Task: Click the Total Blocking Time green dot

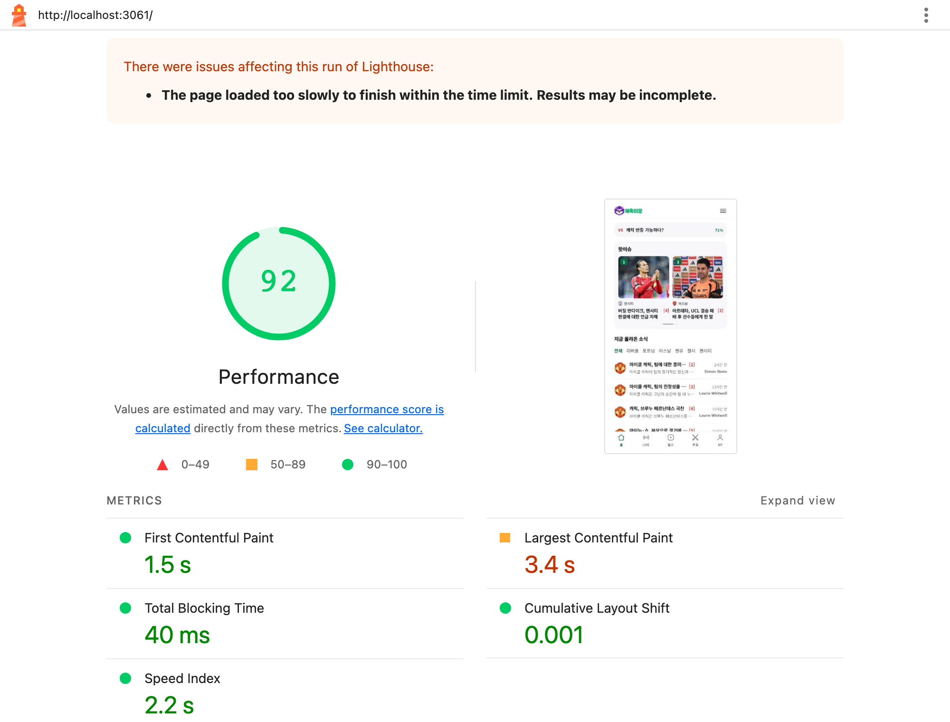Action: pos(125,608)
